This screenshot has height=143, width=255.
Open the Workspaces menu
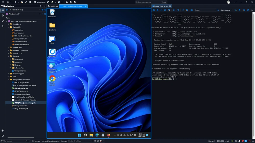pos(40,2)
